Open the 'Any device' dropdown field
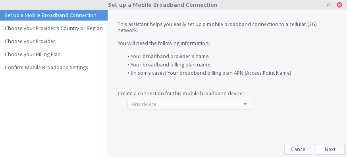 click(190, 104)
